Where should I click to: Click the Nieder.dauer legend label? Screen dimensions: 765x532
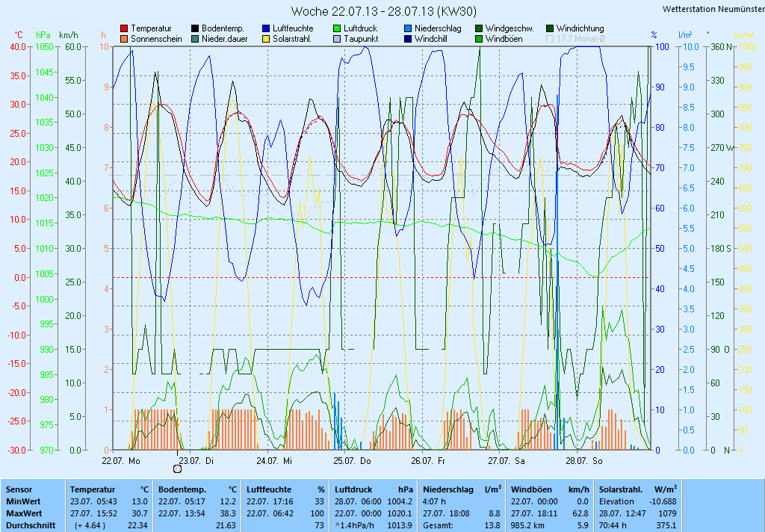click(x=225, y=39)
